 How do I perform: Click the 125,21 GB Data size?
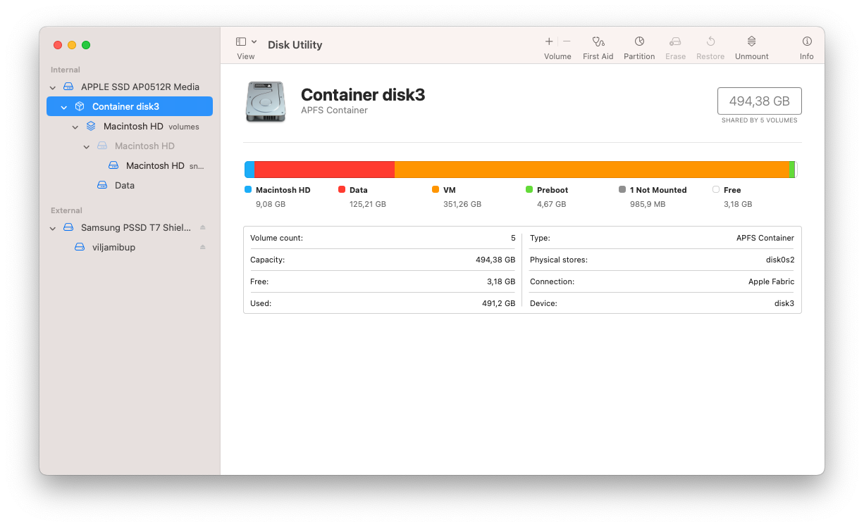click(368, 204)
